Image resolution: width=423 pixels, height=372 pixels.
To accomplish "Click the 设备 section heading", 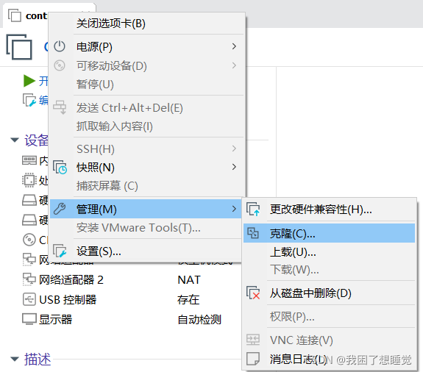I will (37, 140).
